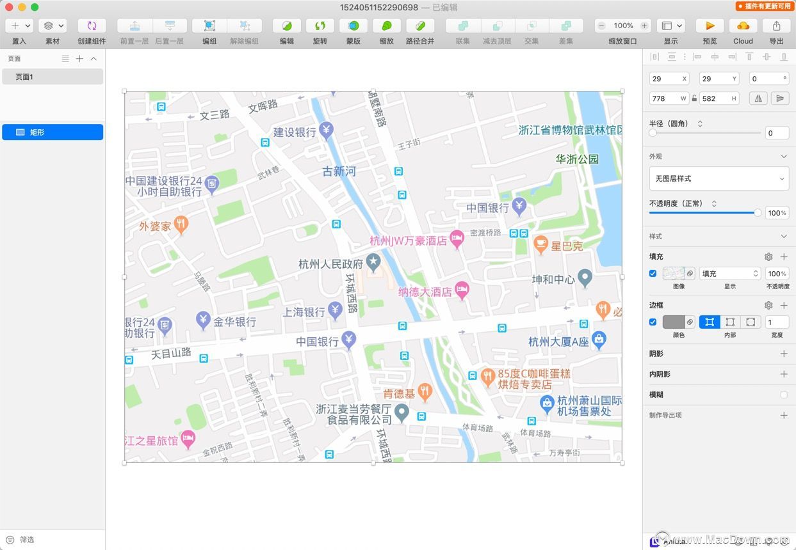Click the 解除编组 (Ungroup) icon
This screenshot has width=796, height=550.
point(244,26)
